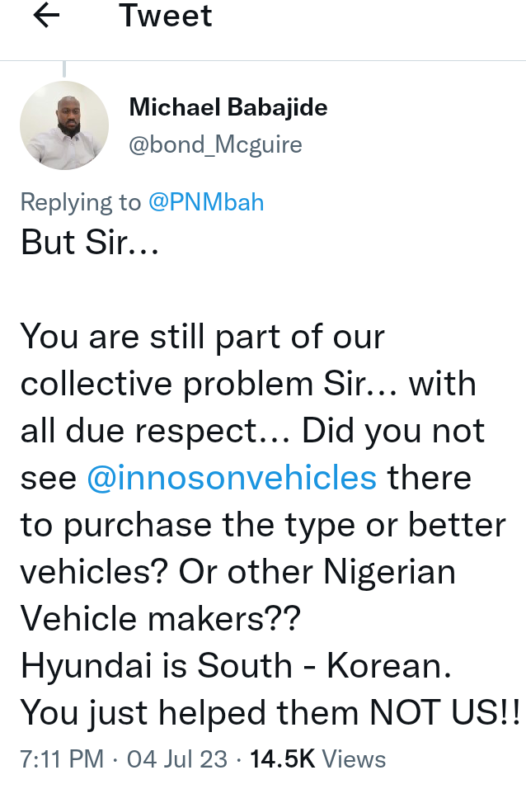Tap the Tweet header title
This screenshot has height=789, width=526.
pyautogui.click(x=166, y=16)
